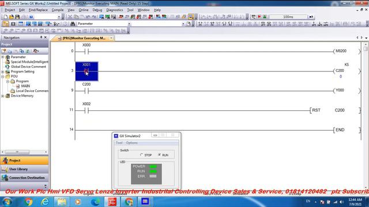Open Options menu in GX Simulator2 window
Viewport: 369px width, 207px height.
pyautogui.click(x=131, y=143)
